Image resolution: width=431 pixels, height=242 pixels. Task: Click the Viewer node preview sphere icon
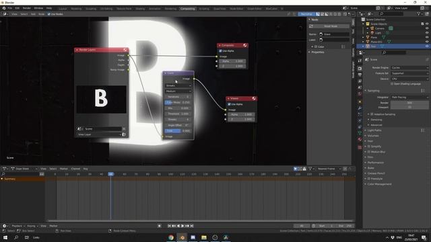[x=254, y=98]
